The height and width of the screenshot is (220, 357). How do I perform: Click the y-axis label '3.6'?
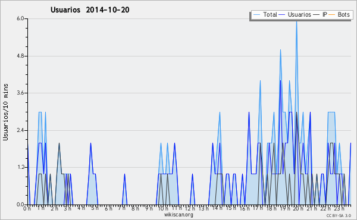[20, 93]
